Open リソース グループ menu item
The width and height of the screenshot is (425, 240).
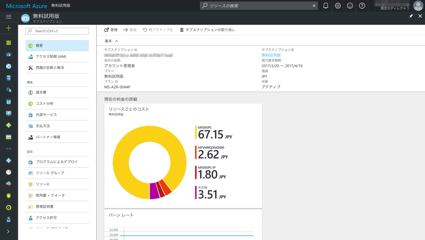57,173
